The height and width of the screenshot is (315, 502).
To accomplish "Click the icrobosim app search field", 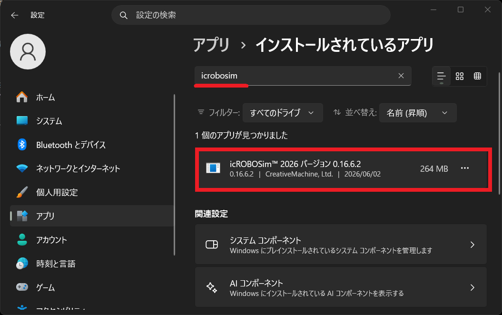I will (x=303, y=76).
